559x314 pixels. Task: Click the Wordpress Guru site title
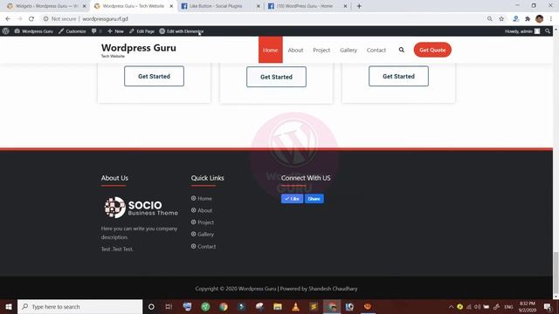pos(139,48)
